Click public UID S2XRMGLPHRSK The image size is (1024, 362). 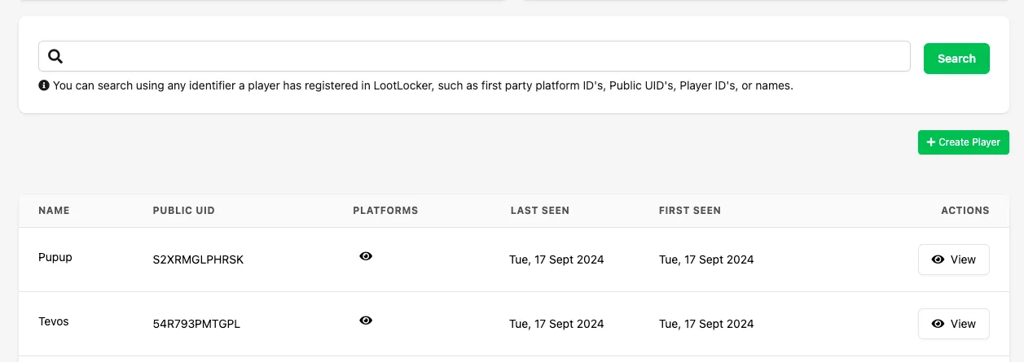point(198,260)
